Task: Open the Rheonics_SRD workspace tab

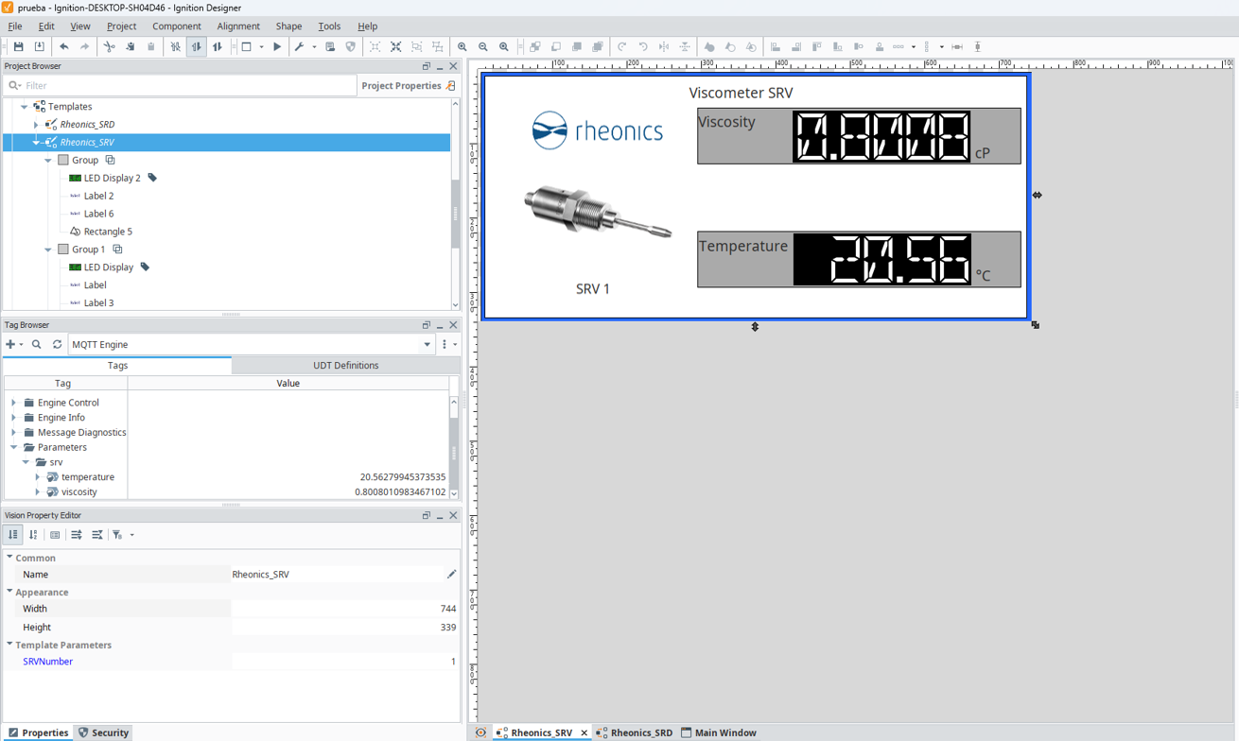Action: tap(635, 732)
